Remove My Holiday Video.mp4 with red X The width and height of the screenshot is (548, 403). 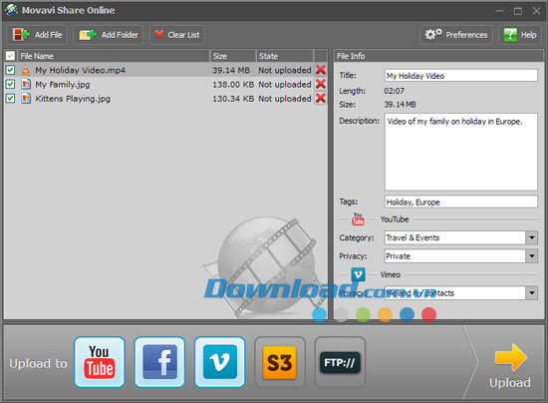click(321, 70)
